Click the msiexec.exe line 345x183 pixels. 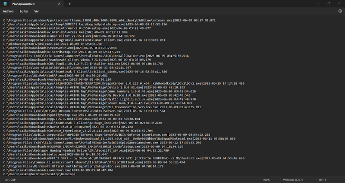pyautogui.click(x=53, y=44)
